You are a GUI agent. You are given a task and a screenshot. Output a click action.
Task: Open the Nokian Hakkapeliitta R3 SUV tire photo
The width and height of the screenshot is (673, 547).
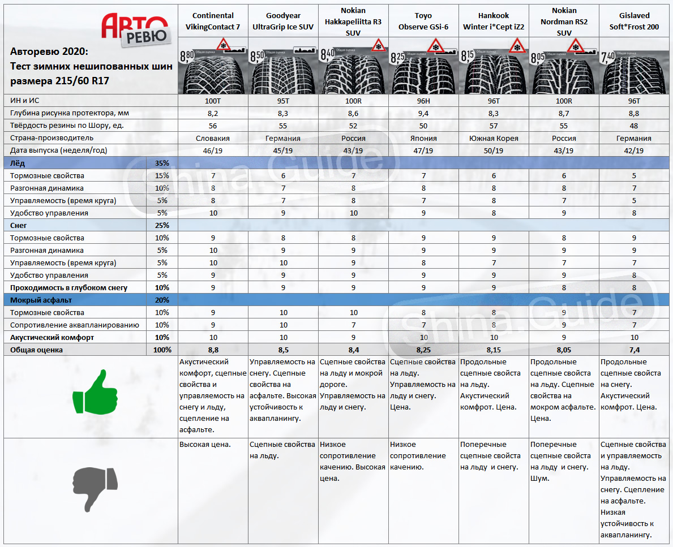click(x=353, y=66)
